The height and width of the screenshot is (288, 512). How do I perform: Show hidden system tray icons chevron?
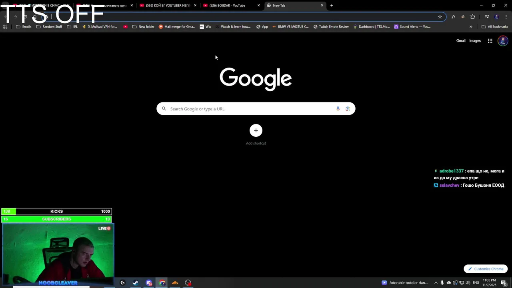pos(436,283)
